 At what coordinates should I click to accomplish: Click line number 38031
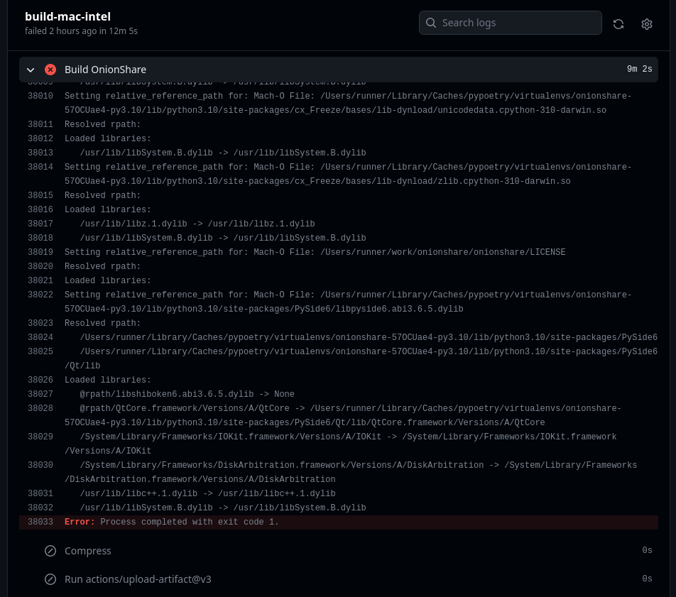[40, 493]
